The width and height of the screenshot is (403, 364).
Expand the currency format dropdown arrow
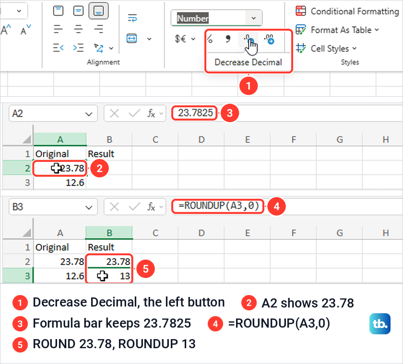[193, 39]
